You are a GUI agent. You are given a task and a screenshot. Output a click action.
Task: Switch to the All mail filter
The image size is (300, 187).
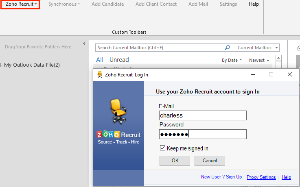(100, 60)
